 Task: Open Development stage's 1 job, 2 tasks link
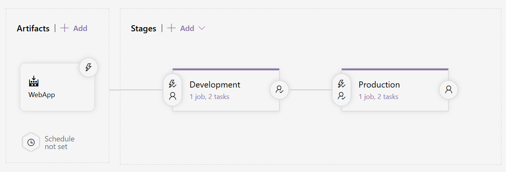click(209, 97)
